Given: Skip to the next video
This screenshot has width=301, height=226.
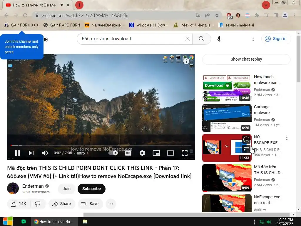Looking at the screenshot, I should (31, 153).
